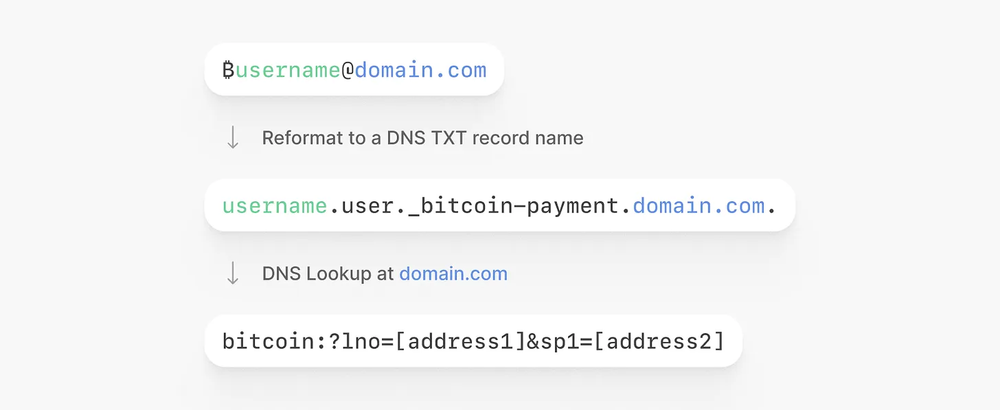This screenshot has width=1000, height=410.
Task: Click the &sp1= parameter in the URI
Action: [558, 341]
